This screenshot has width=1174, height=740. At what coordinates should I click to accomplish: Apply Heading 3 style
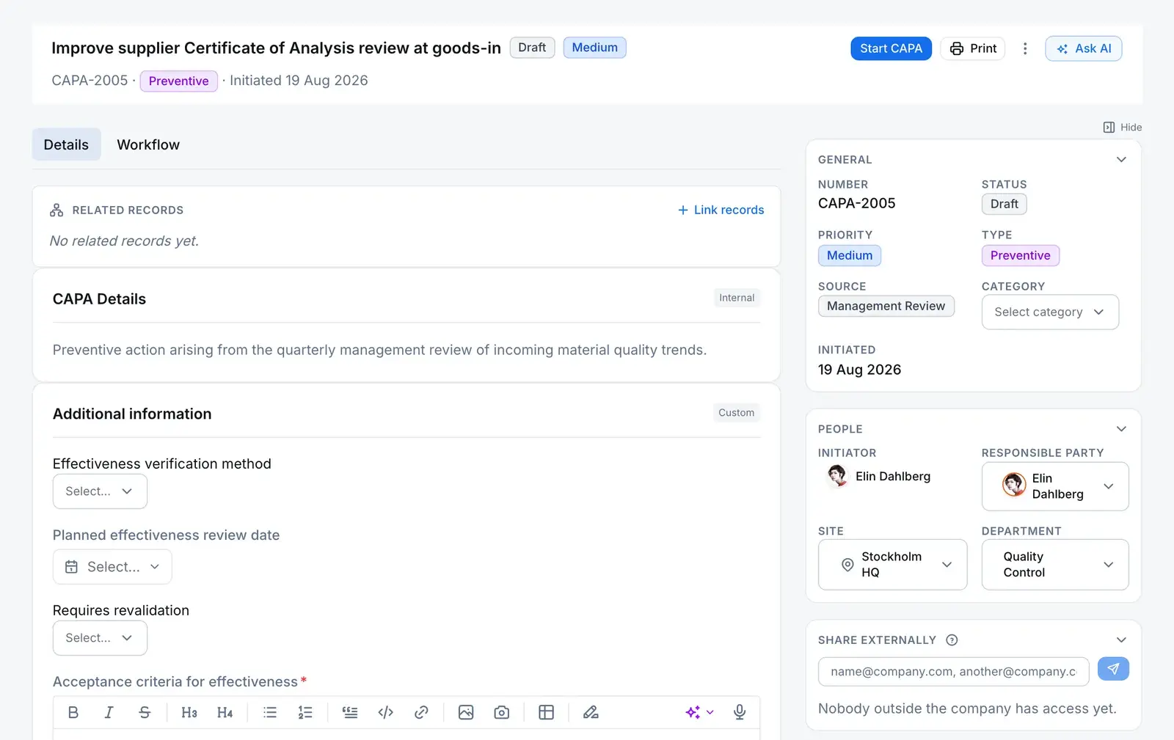coord(189,712)
